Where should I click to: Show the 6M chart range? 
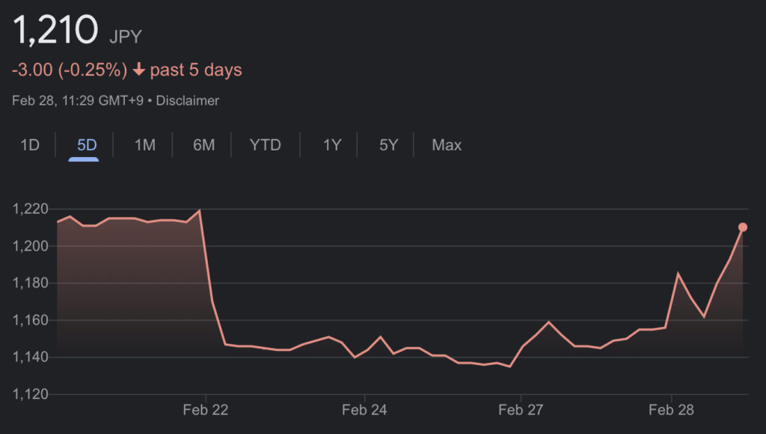(x=203, y=145)
